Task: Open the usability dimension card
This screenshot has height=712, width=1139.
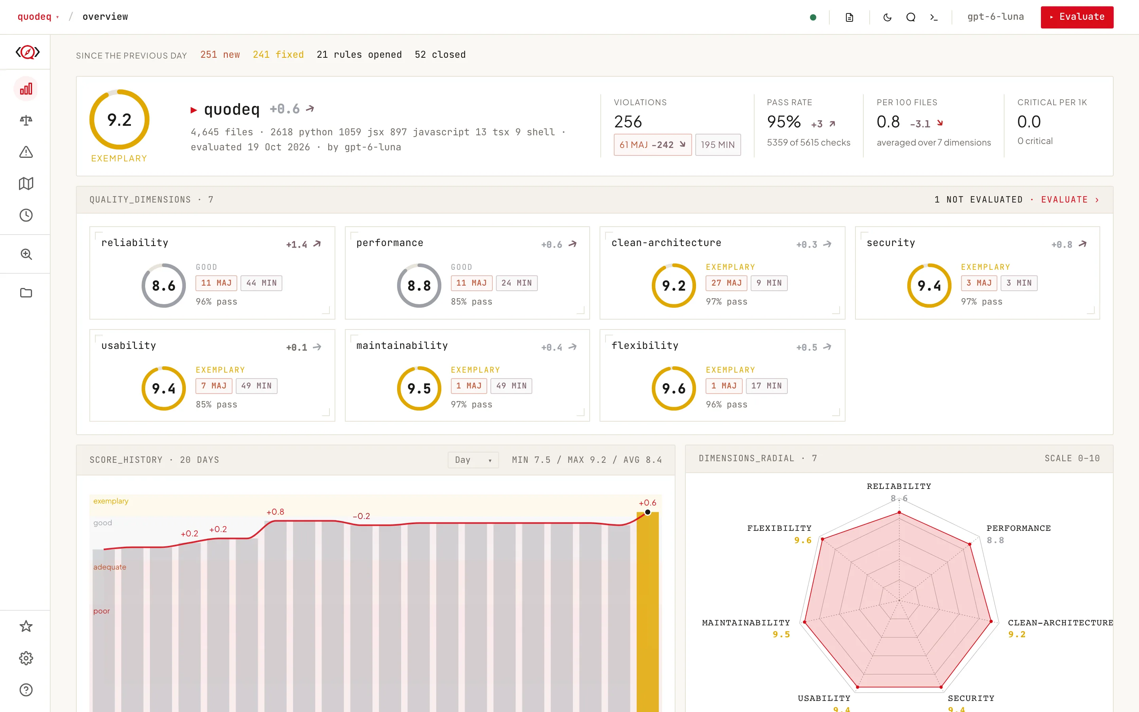Action: [212, 375]
